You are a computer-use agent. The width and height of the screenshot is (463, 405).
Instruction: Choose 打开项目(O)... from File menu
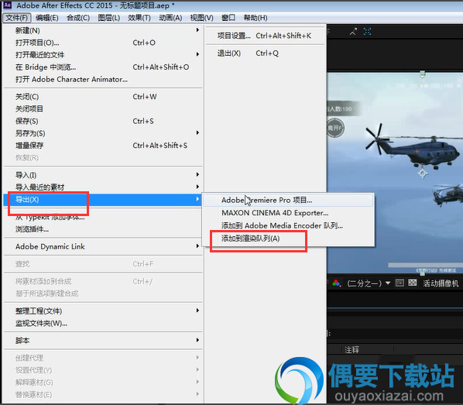click(103, 43)
